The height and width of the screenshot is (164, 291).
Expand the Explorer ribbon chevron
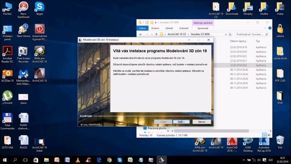pos(265,28)
